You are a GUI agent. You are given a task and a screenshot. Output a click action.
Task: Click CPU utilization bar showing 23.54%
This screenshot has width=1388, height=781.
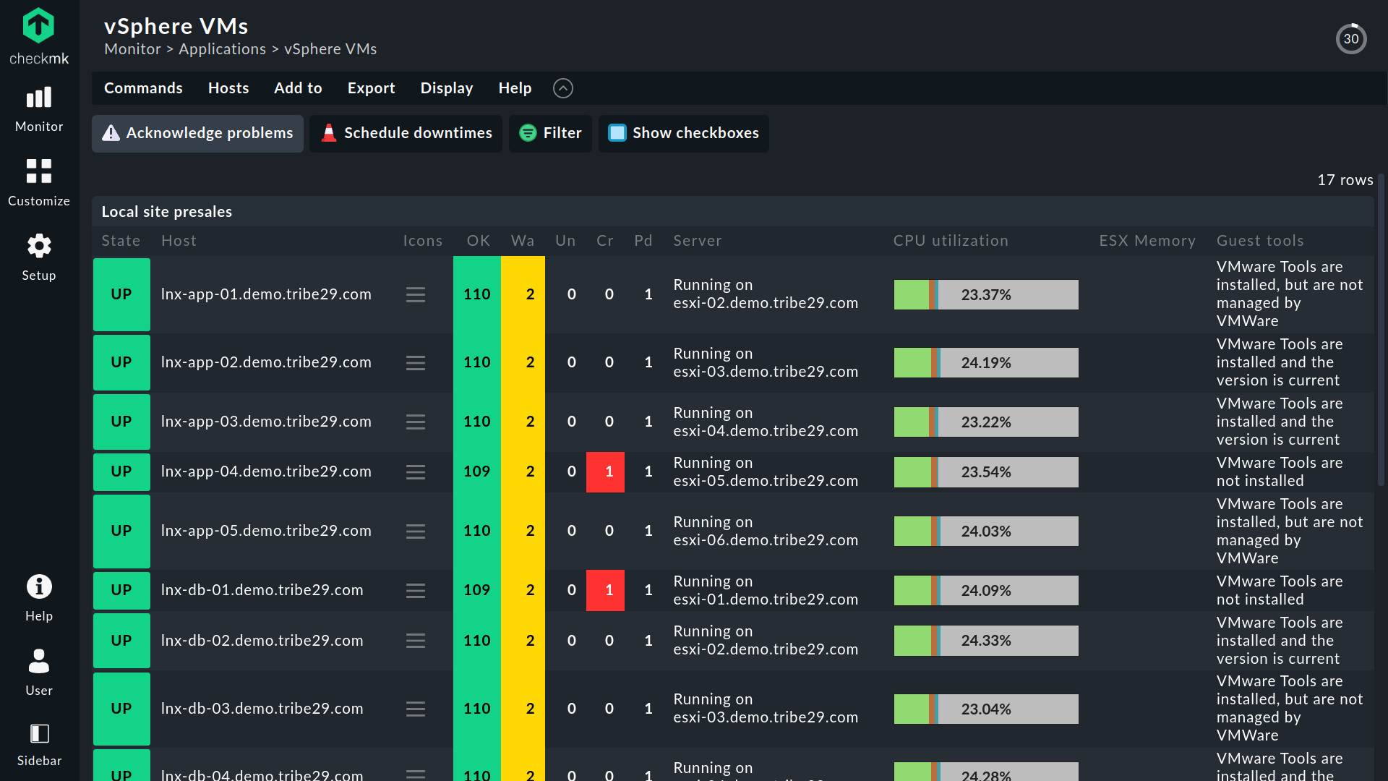(x=986, y=472)
